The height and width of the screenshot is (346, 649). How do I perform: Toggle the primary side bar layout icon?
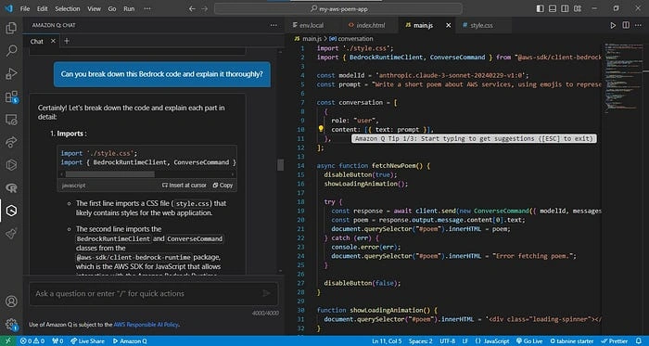click(x=540, y=8)
